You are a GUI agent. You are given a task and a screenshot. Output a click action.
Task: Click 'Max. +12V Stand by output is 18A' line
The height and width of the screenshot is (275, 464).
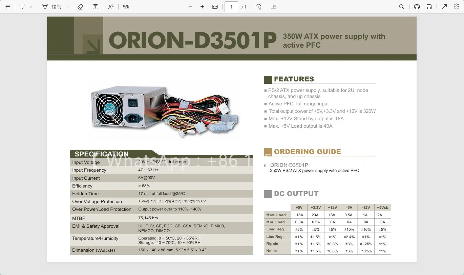click(x=306, y=119)
